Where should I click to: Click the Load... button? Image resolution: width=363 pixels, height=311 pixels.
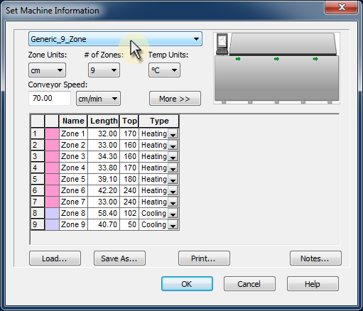(55, 258)
